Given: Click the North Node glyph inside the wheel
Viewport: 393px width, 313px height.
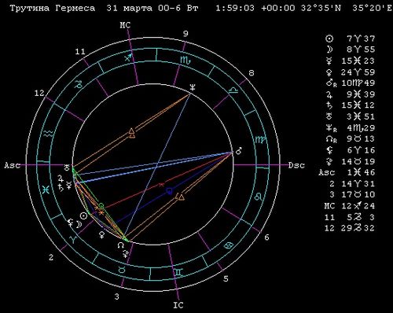Looking at the screenshot, I should click(x=121, y=245).
